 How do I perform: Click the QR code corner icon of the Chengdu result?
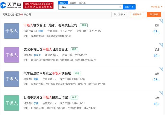point(162,21)
